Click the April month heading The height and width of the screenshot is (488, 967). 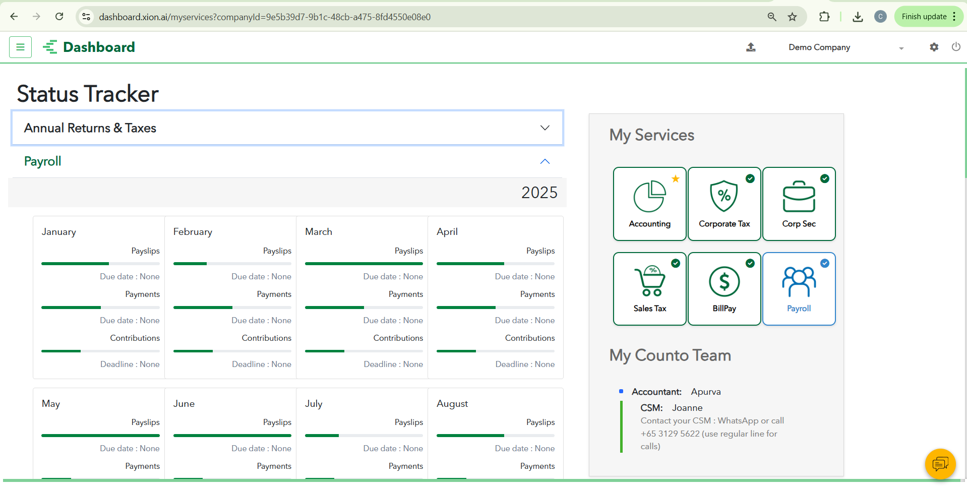click(447, 232)
